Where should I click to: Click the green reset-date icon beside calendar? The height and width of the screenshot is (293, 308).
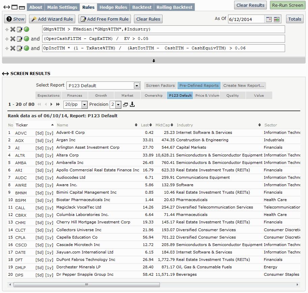pos(277,19)
